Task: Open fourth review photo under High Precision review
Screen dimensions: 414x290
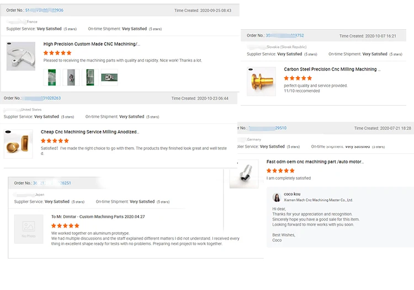Action: [109, 77]
